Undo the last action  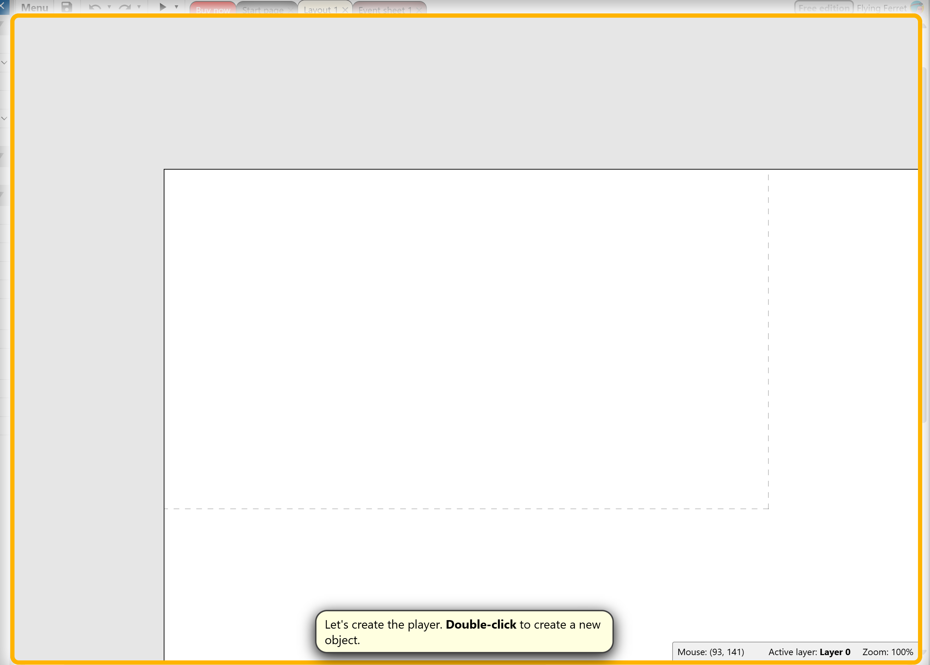point(95,7)
